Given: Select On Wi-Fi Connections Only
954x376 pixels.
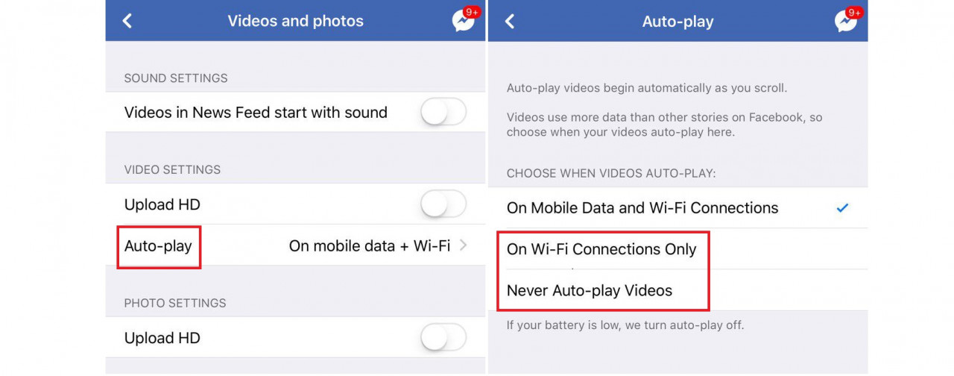Looking at the screenshot, I should (x=677, y=249).
